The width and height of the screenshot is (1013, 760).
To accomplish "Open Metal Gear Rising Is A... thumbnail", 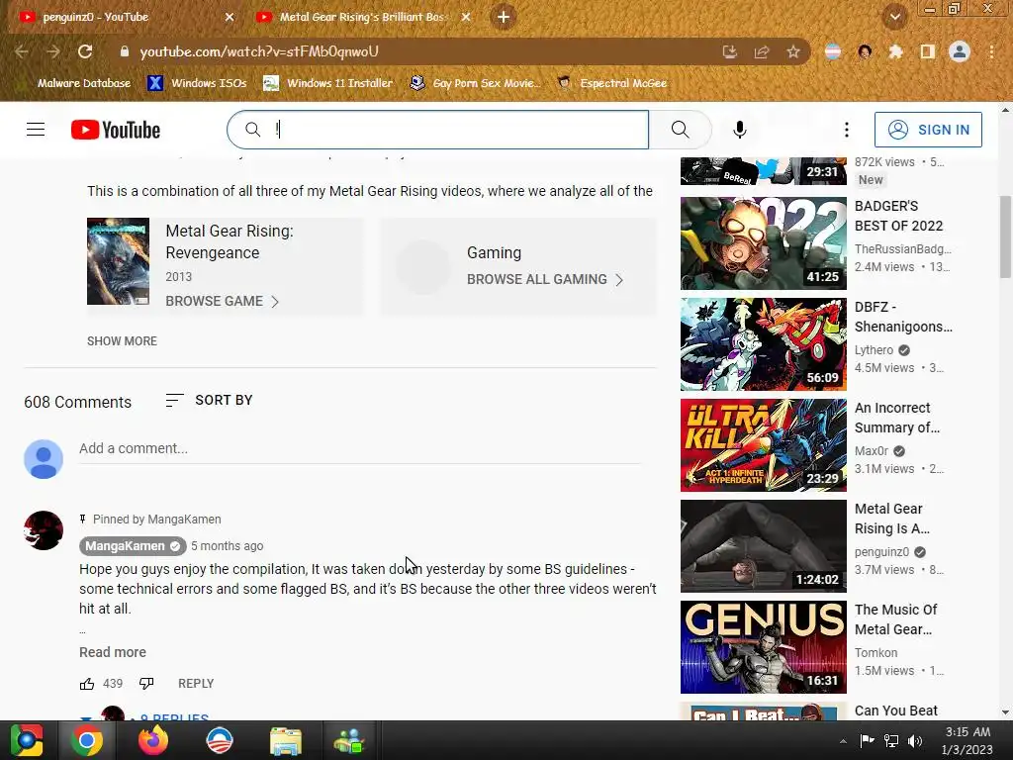I will [x=763, y=546].
